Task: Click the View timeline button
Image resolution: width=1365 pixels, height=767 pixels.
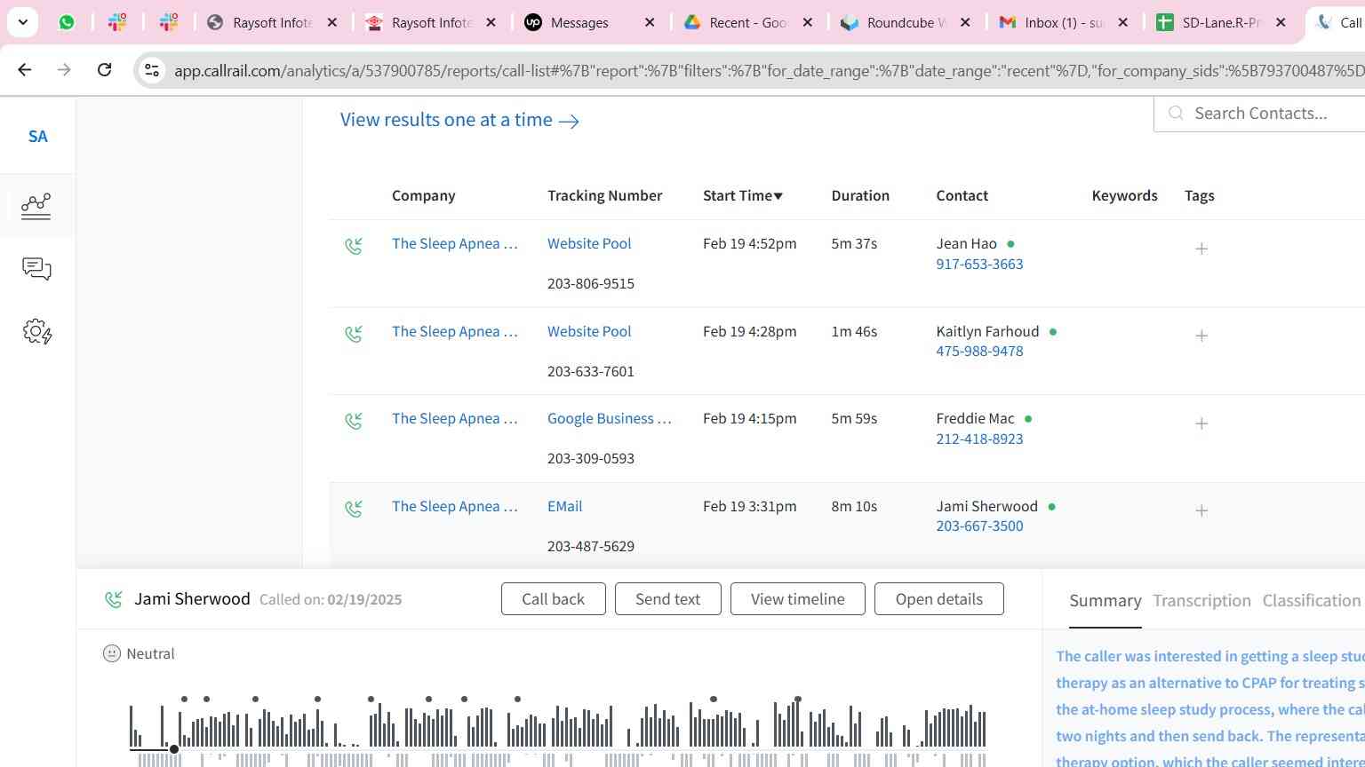Action: pos(797,599)
